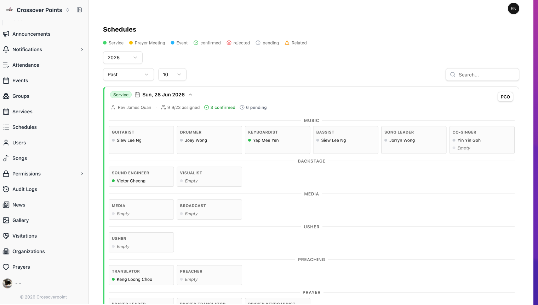Open the Permissions lock icon
Image resolution: width=538 pixels, height=305 pixels.
click(6, 174)
